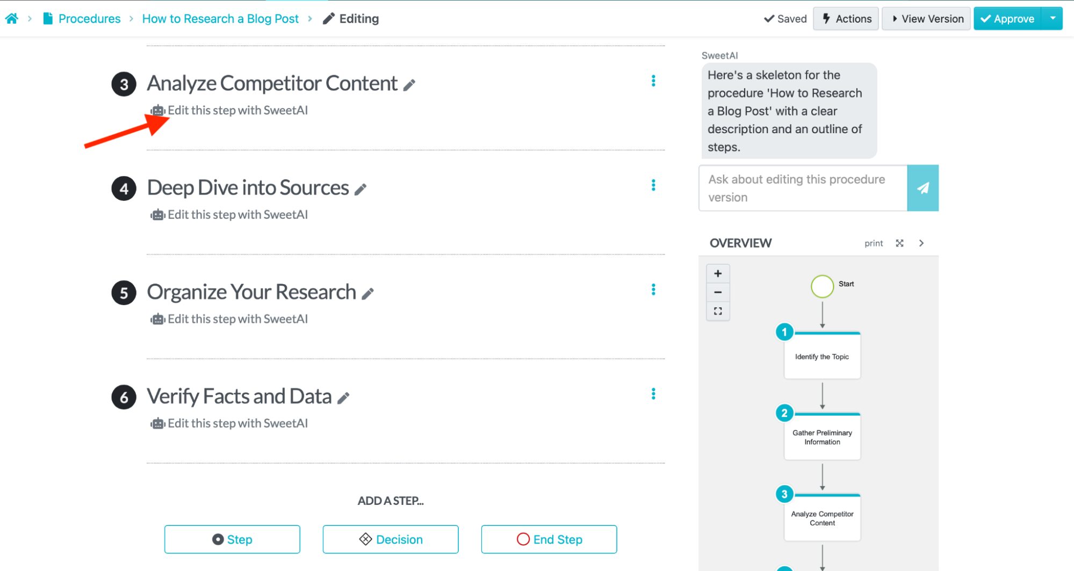
Task: Open options menu for Deep Dive into Sources
Action: pyautogui.click(x=653, y=185)
